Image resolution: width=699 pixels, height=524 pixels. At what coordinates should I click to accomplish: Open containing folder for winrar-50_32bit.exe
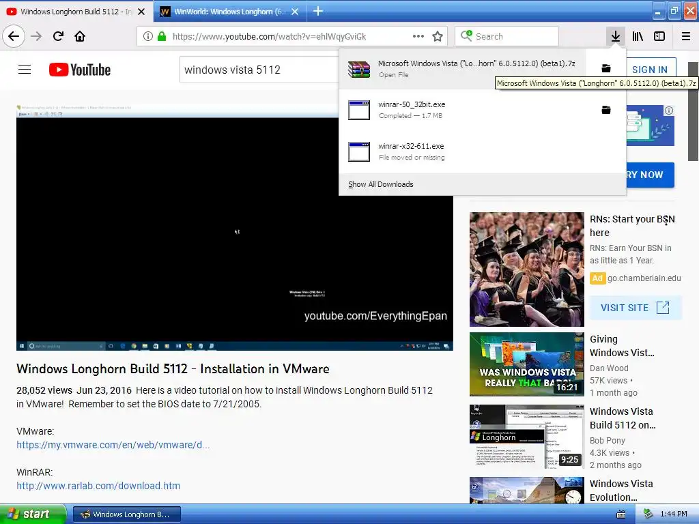(x=606, y=110)
